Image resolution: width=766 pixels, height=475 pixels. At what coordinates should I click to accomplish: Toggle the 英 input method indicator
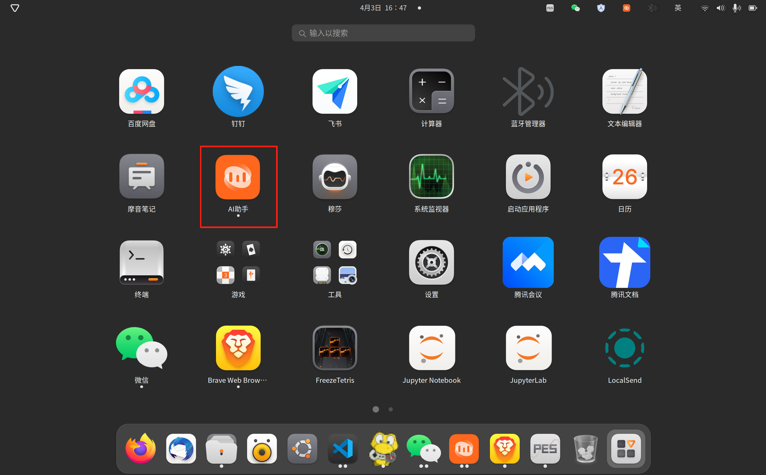(x=678, y=8)
